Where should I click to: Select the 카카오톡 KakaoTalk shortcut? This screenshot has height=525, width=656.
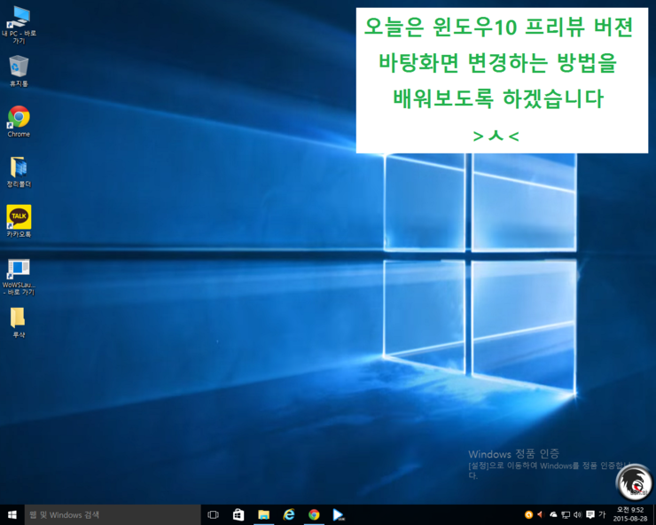click(x=19, y=221)
